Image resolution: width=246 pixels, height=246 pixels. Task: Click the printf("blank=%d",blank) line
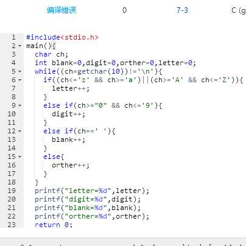[x=88, y=208]
